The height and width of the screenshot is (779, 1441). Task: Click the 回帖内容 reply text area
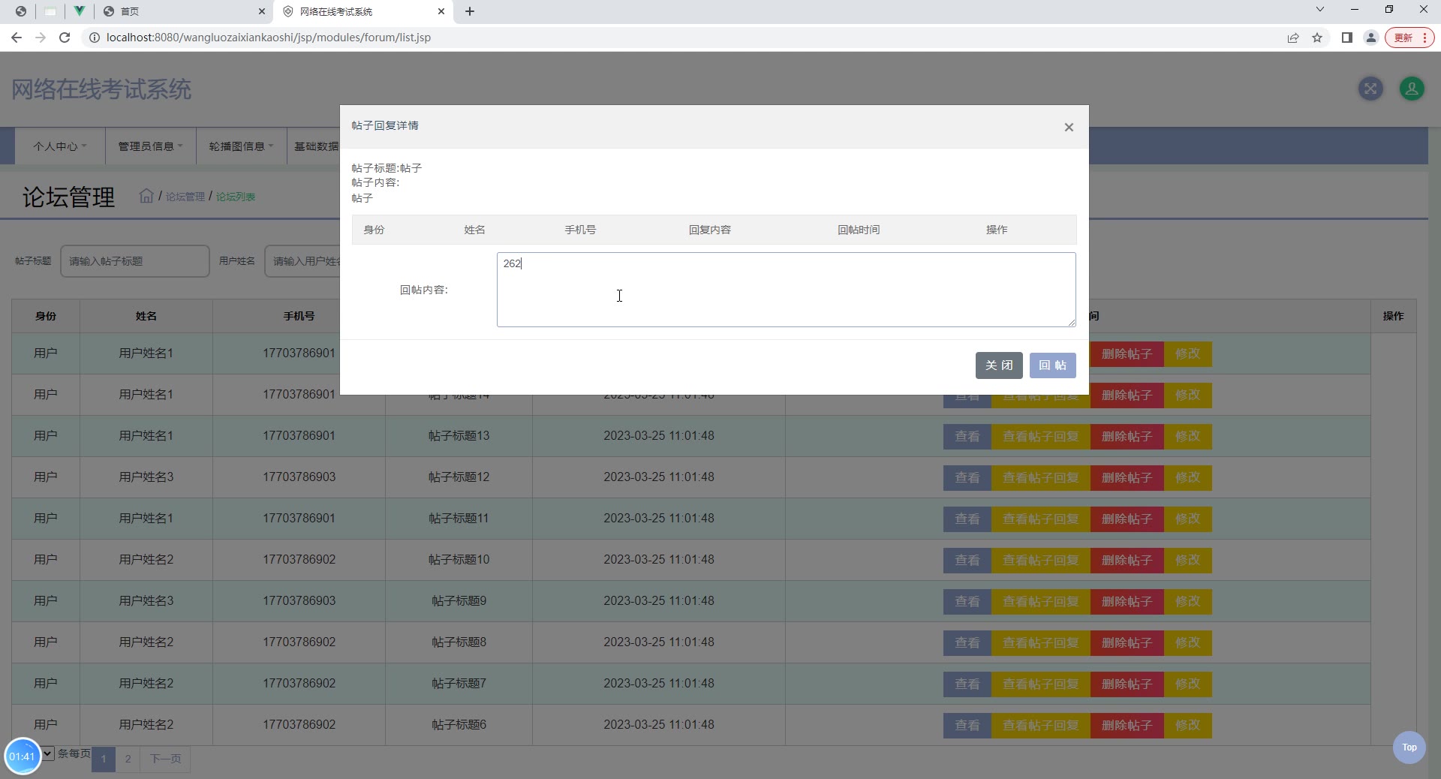(785, 290)
